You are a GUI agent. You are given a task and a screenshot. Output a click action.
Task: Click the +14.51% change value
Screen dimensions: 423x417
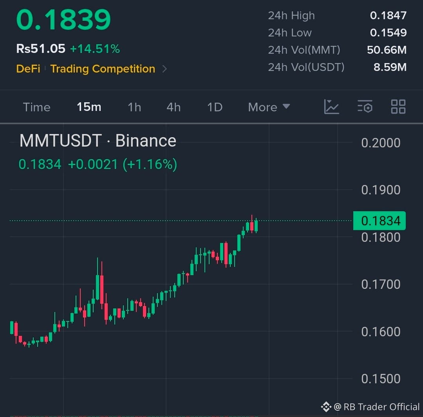[x=95, y=49]
